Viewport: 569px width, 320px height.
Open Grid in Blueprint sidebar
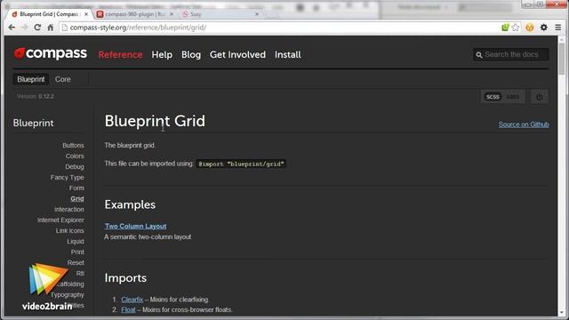pos(77,199)
